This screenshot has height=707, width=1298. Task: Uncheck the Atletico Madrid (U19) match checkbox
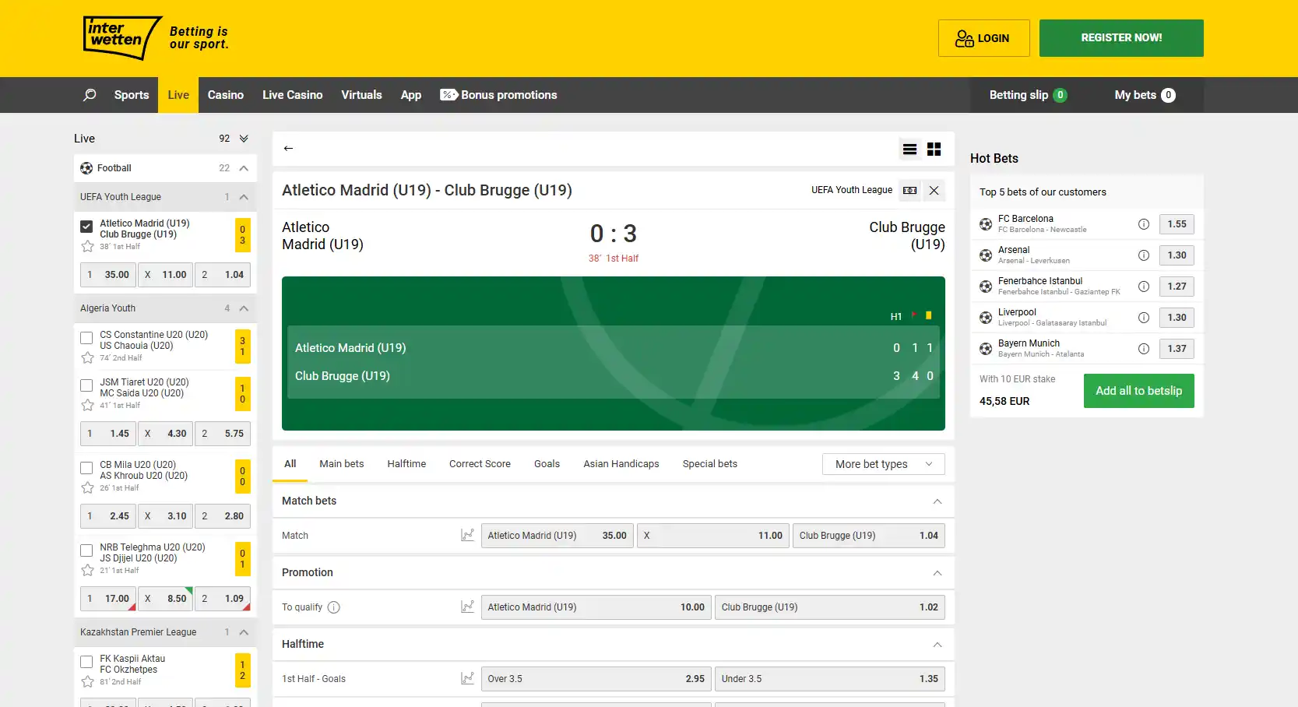point(87,227)
